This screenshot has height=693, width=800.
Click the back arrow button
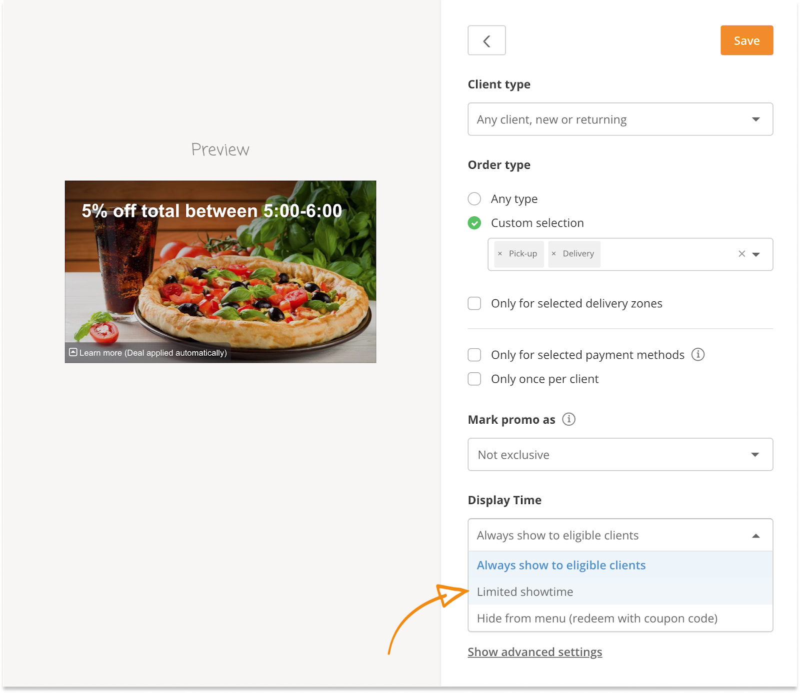(x=486, y=40)
